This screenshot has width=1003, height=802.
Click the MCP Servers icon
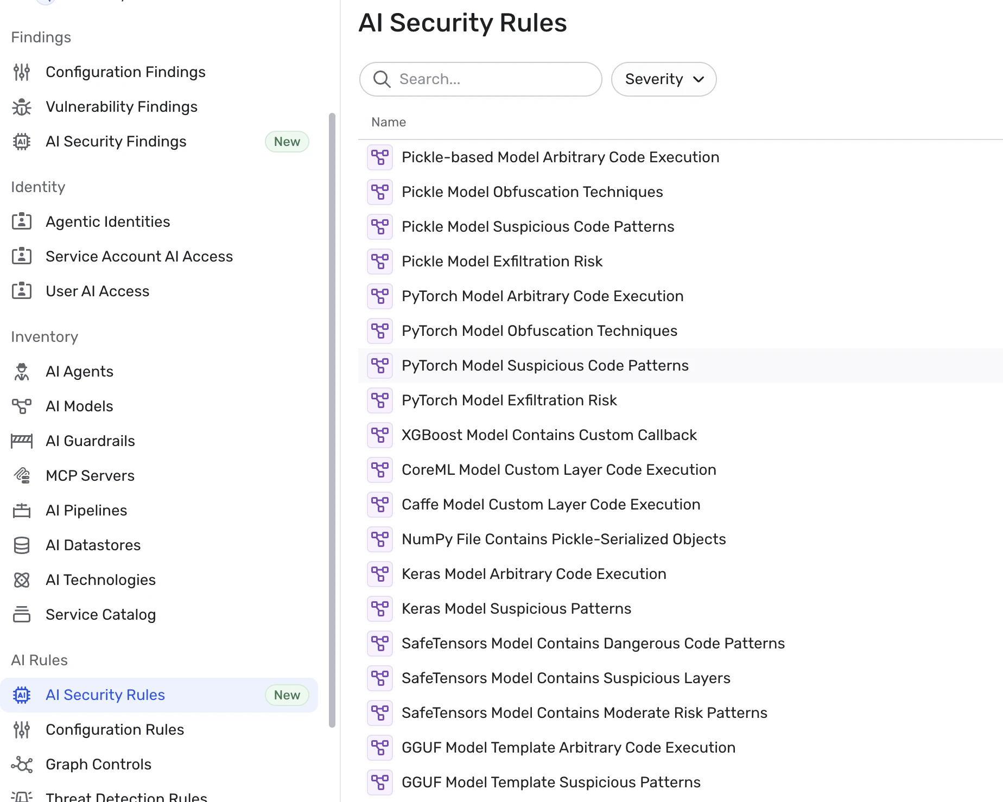point(22,476)
